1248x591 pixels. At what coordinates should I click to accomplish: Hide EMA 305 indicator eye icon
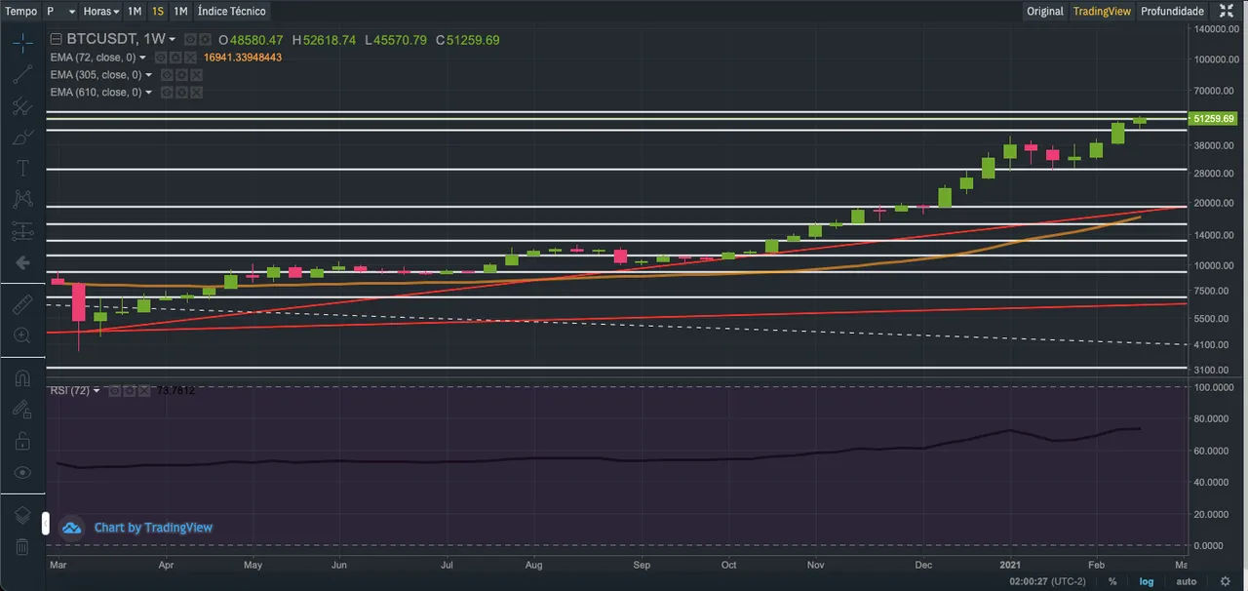(x=167, y=75)
